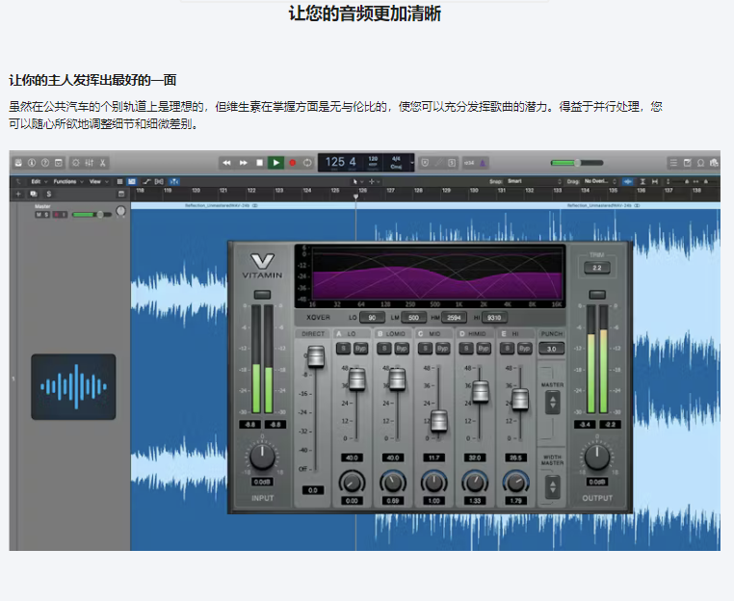Click the Master track pan knob
734x601 pixels.
(x=120, y=212)
